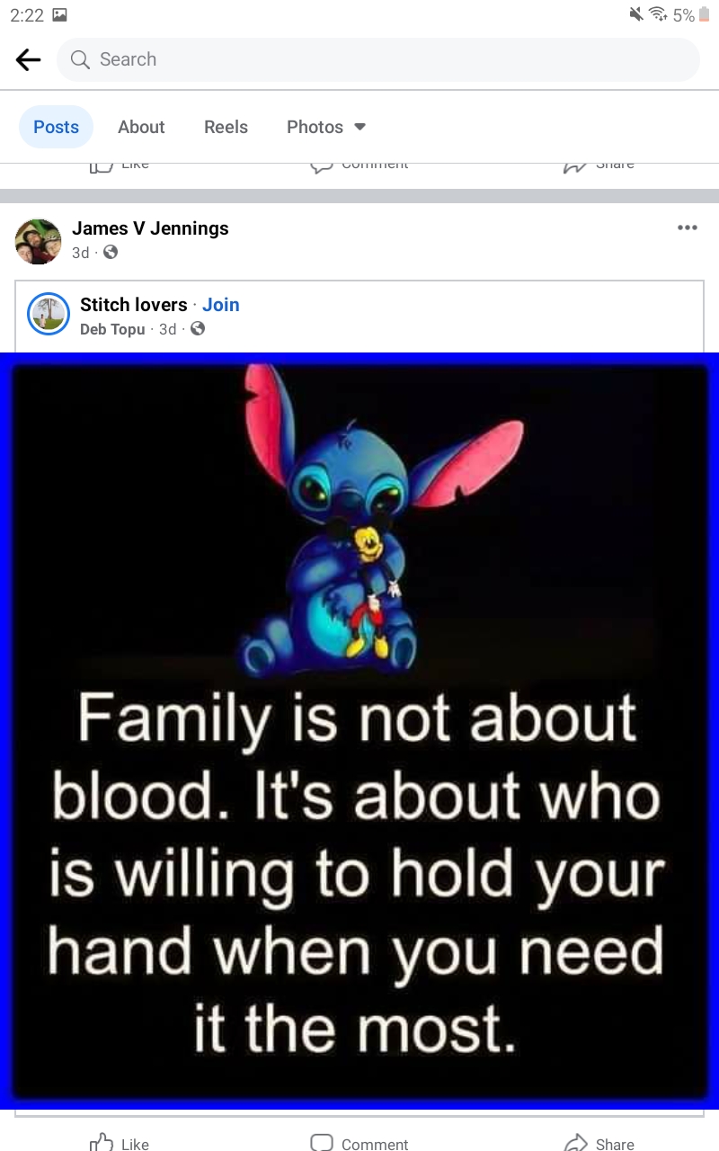
Task: Open the Stitch family quote image
Action: tap(359, 730)
